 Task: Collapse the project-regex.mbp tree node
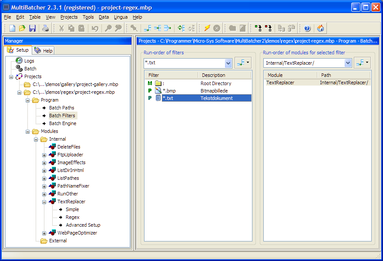(19, 93)
